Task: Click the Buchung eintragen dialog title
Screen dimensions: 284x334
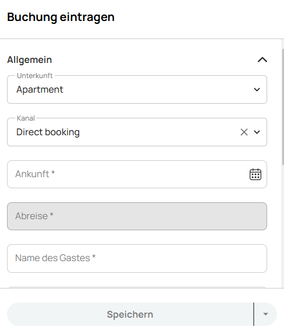Action: [61, 17]
